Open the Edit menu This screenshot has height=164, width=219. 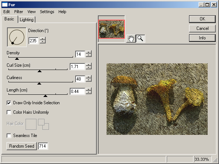pos(7,12)
